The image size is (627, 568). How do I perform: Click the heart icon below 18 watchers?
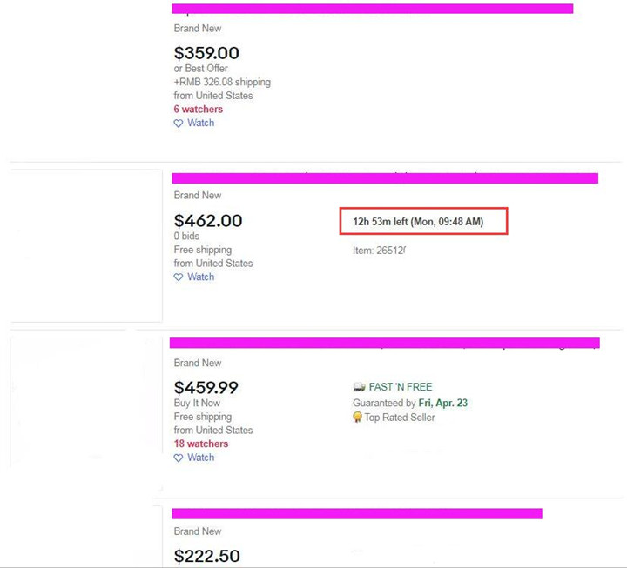point(179,458)
